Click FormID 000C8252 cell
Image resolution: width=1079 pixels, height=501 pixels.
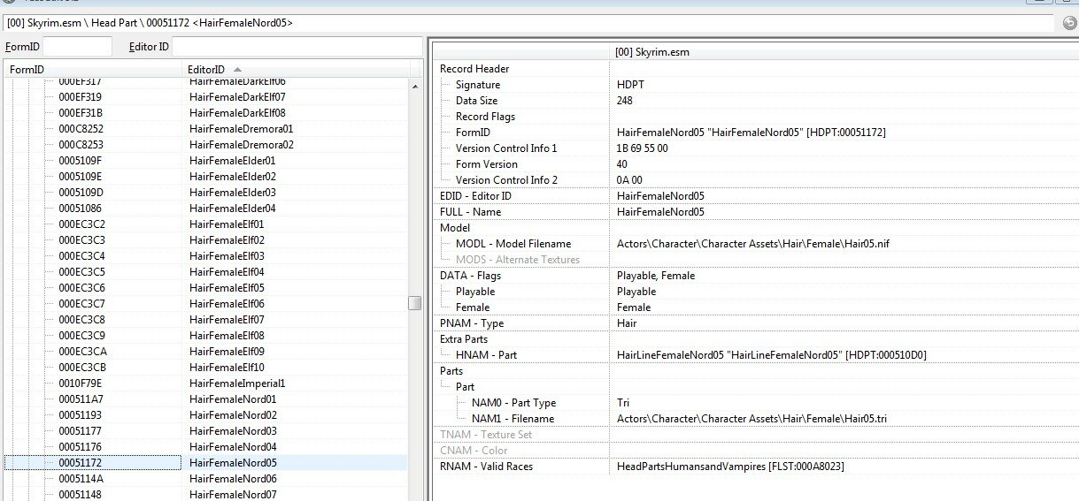[x=81, y=129]
